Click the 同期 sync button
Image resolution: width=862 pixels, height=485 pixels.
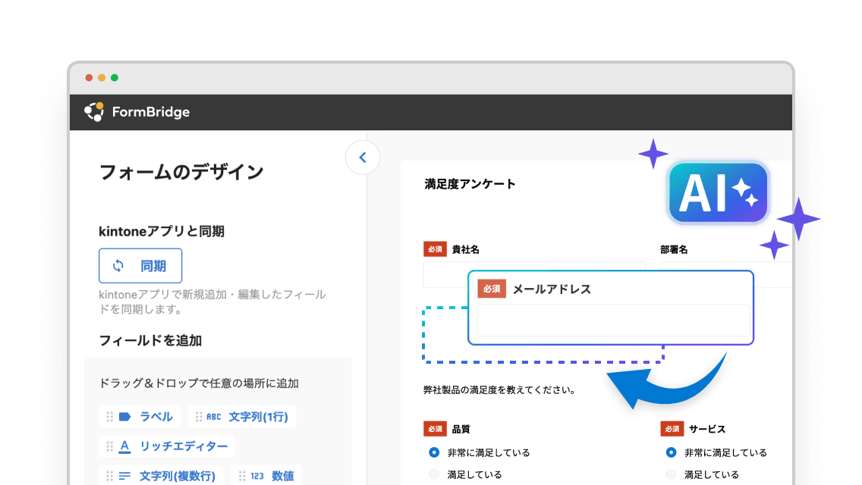(x=140, y=266)
